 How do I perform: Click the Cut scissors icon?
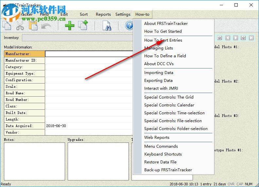click(x=20, y=26)
